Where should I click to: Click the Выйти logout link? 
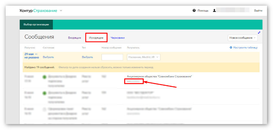258,11
